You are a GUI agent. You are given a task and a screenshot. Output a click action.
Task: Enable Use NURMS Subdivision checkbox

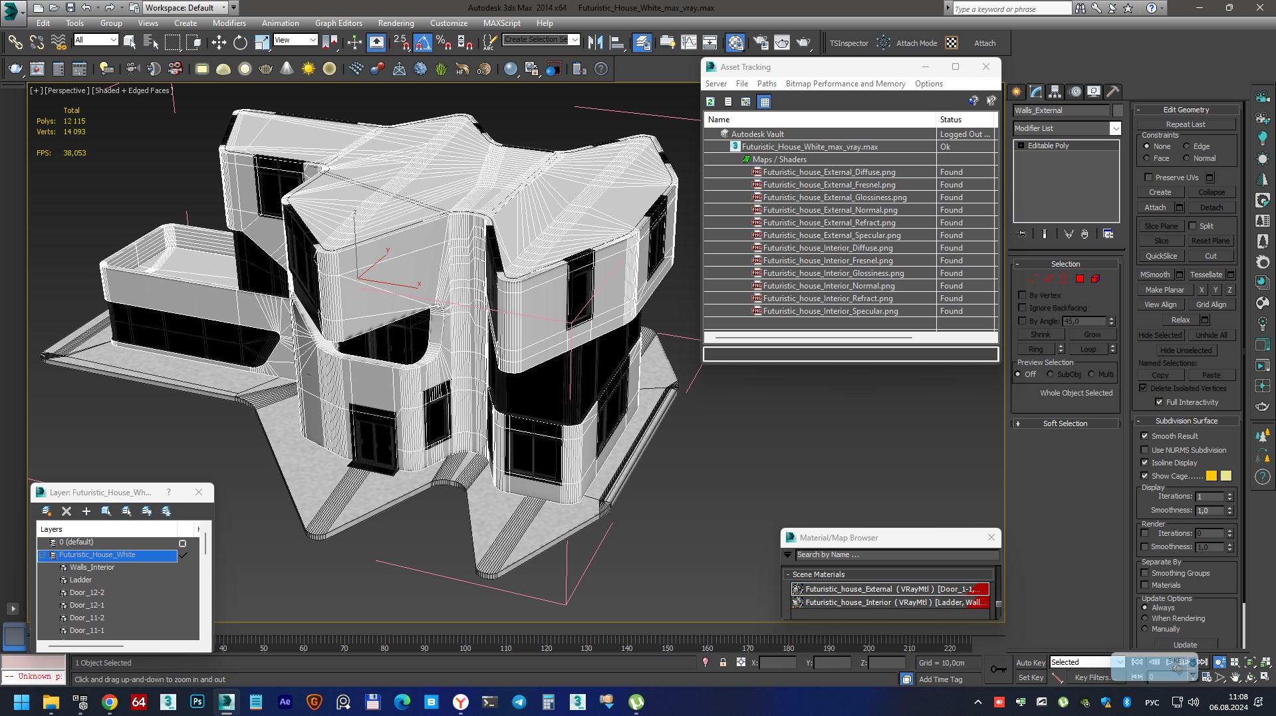[1145, 450]
